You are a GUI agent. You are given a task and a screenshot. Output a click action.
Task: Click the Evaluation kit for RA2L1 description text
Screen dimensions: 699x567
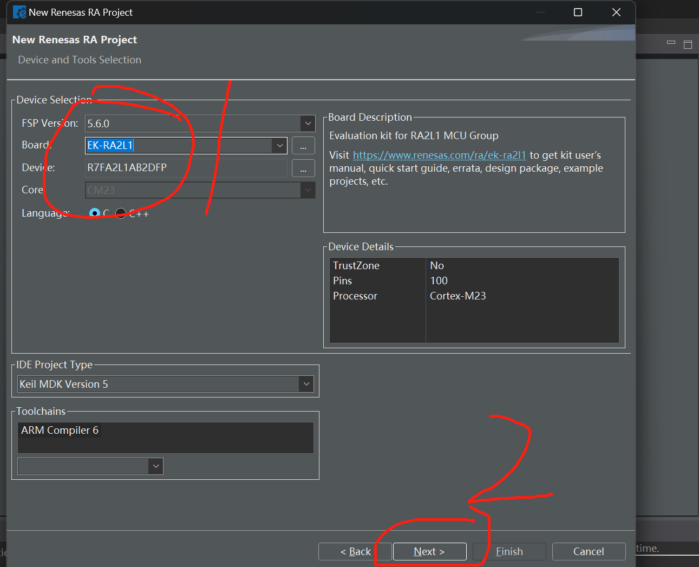tap(414, 136)
